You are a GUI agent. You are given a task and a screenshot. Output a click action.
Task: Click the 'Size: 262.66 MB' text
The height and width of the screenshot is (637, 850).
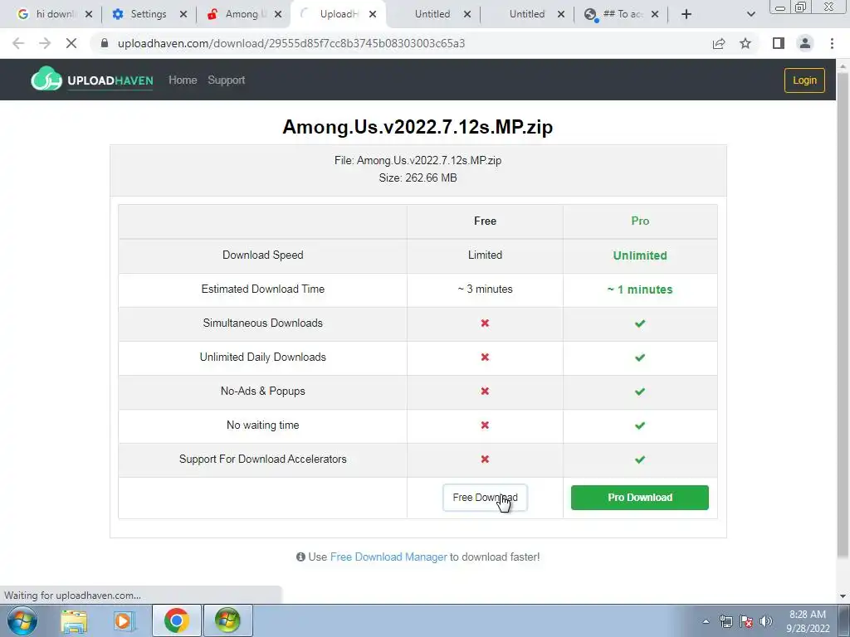click(x=418, y=178)
